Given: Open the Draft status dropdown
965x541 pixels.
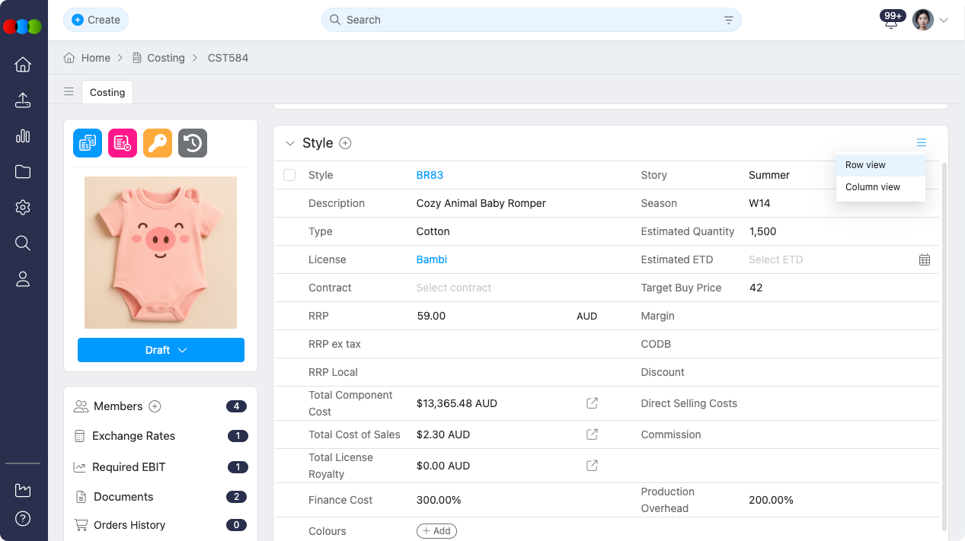Looking at the screenshot, I should [161, 350].
